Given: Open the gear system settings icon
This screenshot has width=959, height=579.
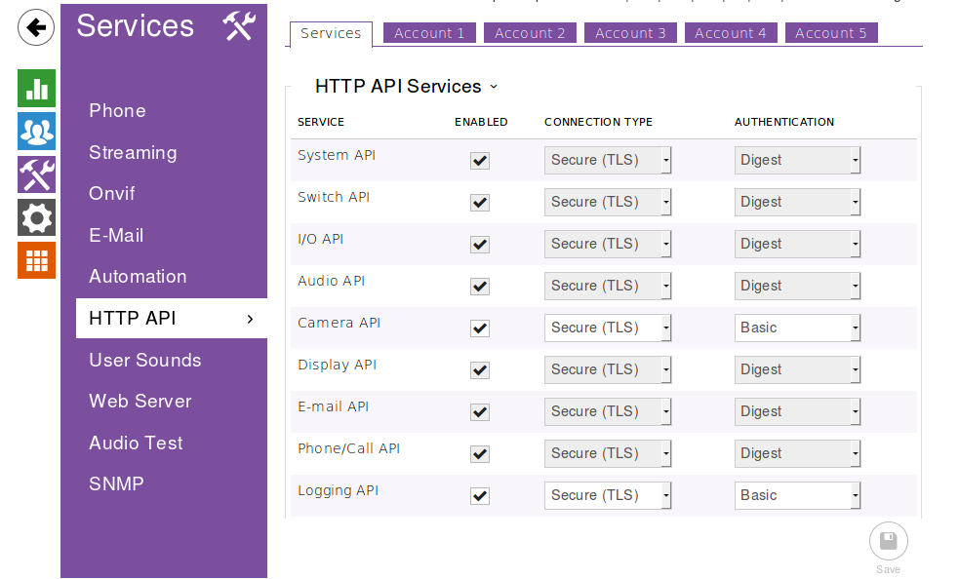Looking at the screenshot, I should pos(36,217).
